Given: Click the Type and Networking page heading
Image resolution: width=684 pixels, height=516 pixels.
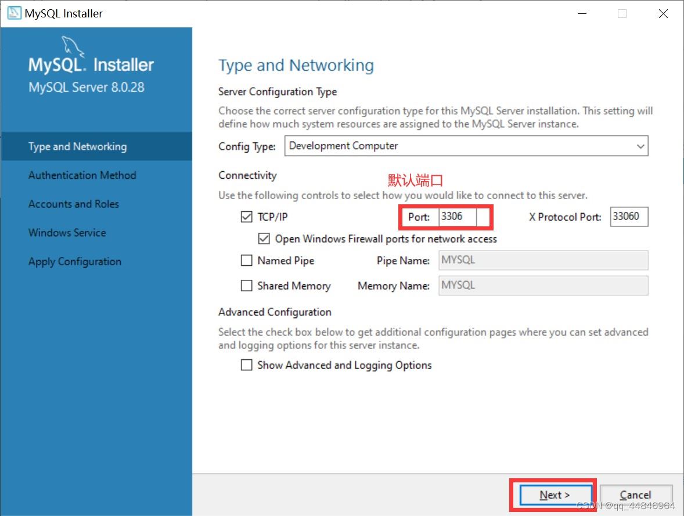Looking at the screenshot, I should [296, 66].
